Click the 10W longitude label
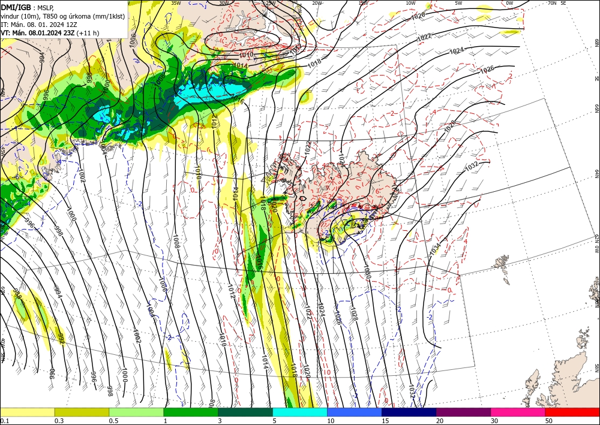 [410, 3]
